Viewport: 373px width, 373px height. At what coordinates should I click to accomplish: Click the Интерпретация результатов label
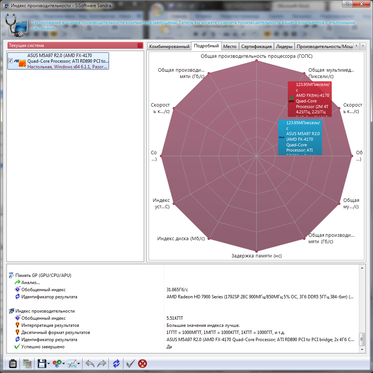point(50,325)
